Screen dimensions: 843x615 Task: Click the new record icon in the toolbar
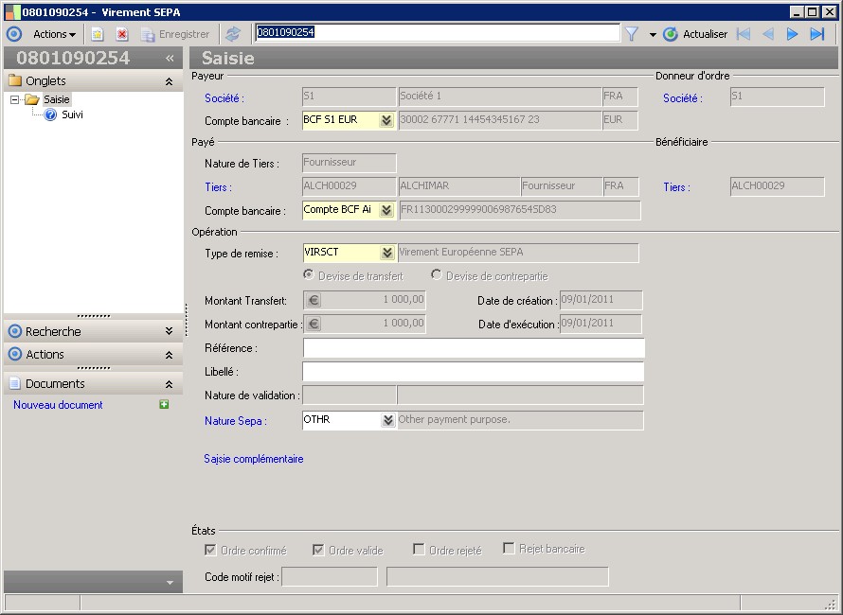(x=98, y=34)
